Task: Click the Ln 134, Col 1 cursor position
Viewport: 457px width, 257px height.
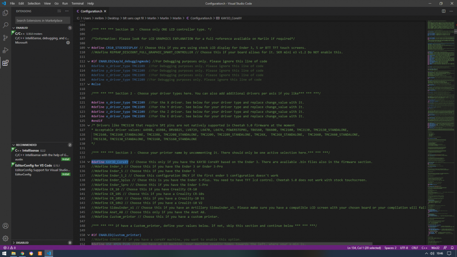Action: coord(364,248)
